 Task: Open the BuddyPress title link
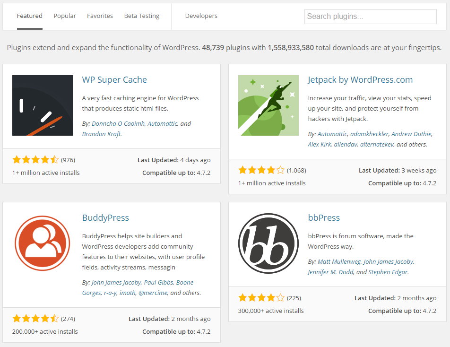coord(105,217)
